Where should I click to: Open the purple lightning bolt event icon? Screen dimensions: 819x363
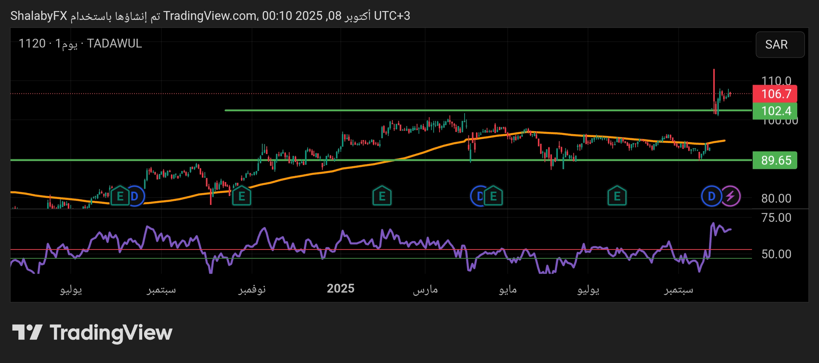730,196
